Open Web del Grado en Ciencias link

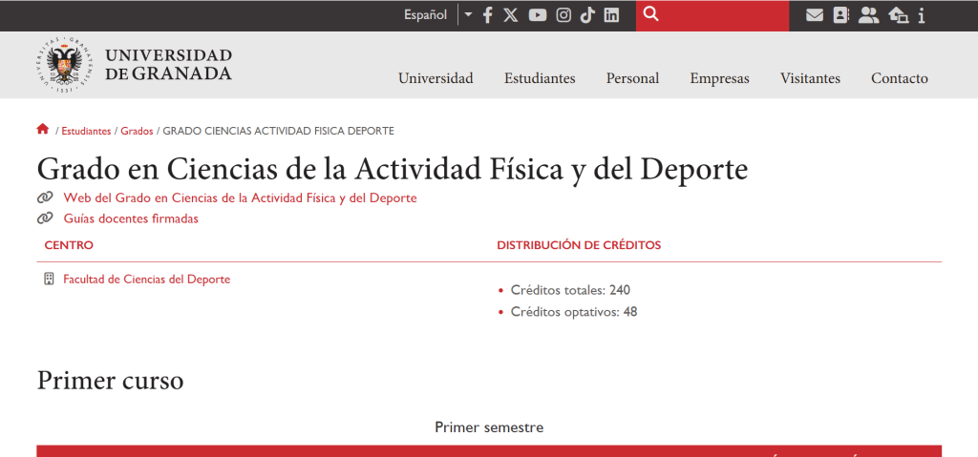[x=240, y=198]
